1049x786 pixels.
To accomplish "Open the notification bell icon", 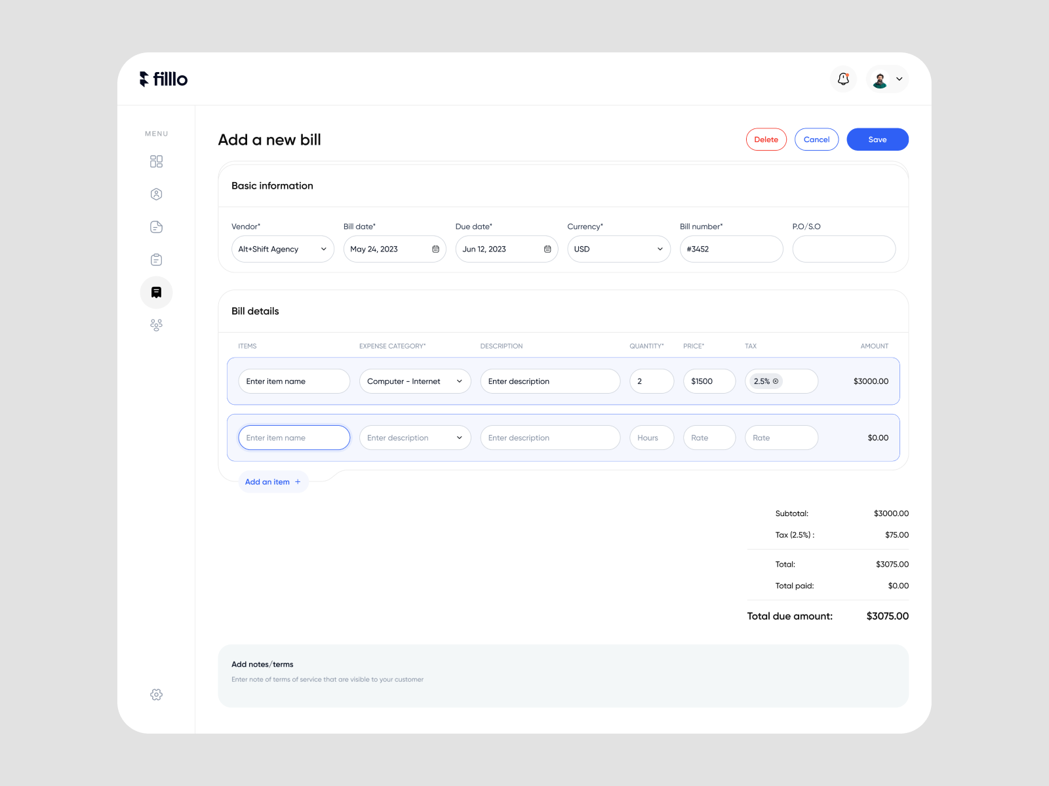I will click(843, 79).
